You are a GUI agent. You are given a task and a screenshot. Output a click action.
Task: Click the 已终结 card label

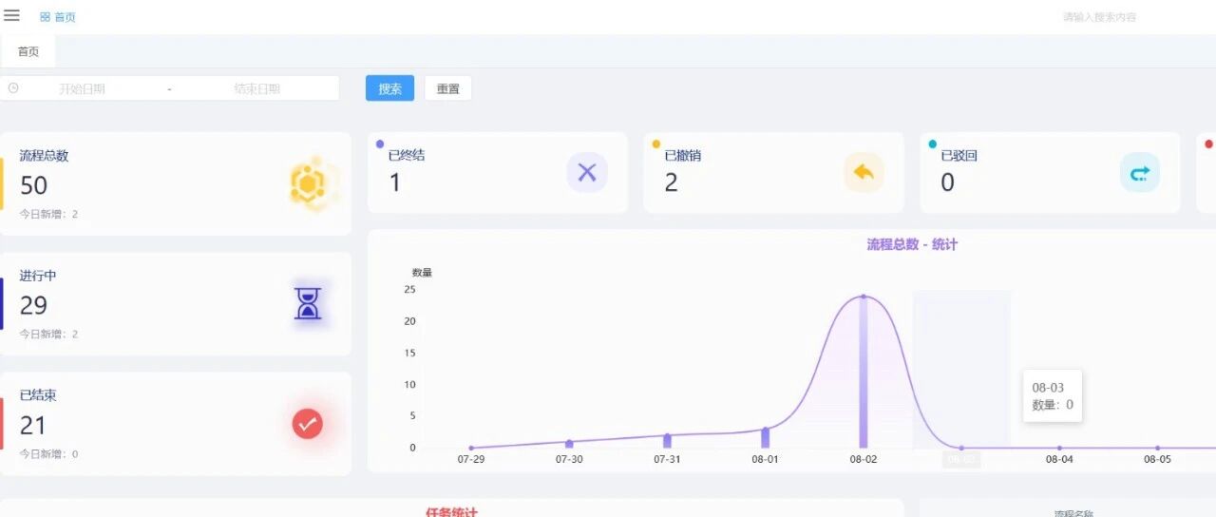(x=407, y=155)
